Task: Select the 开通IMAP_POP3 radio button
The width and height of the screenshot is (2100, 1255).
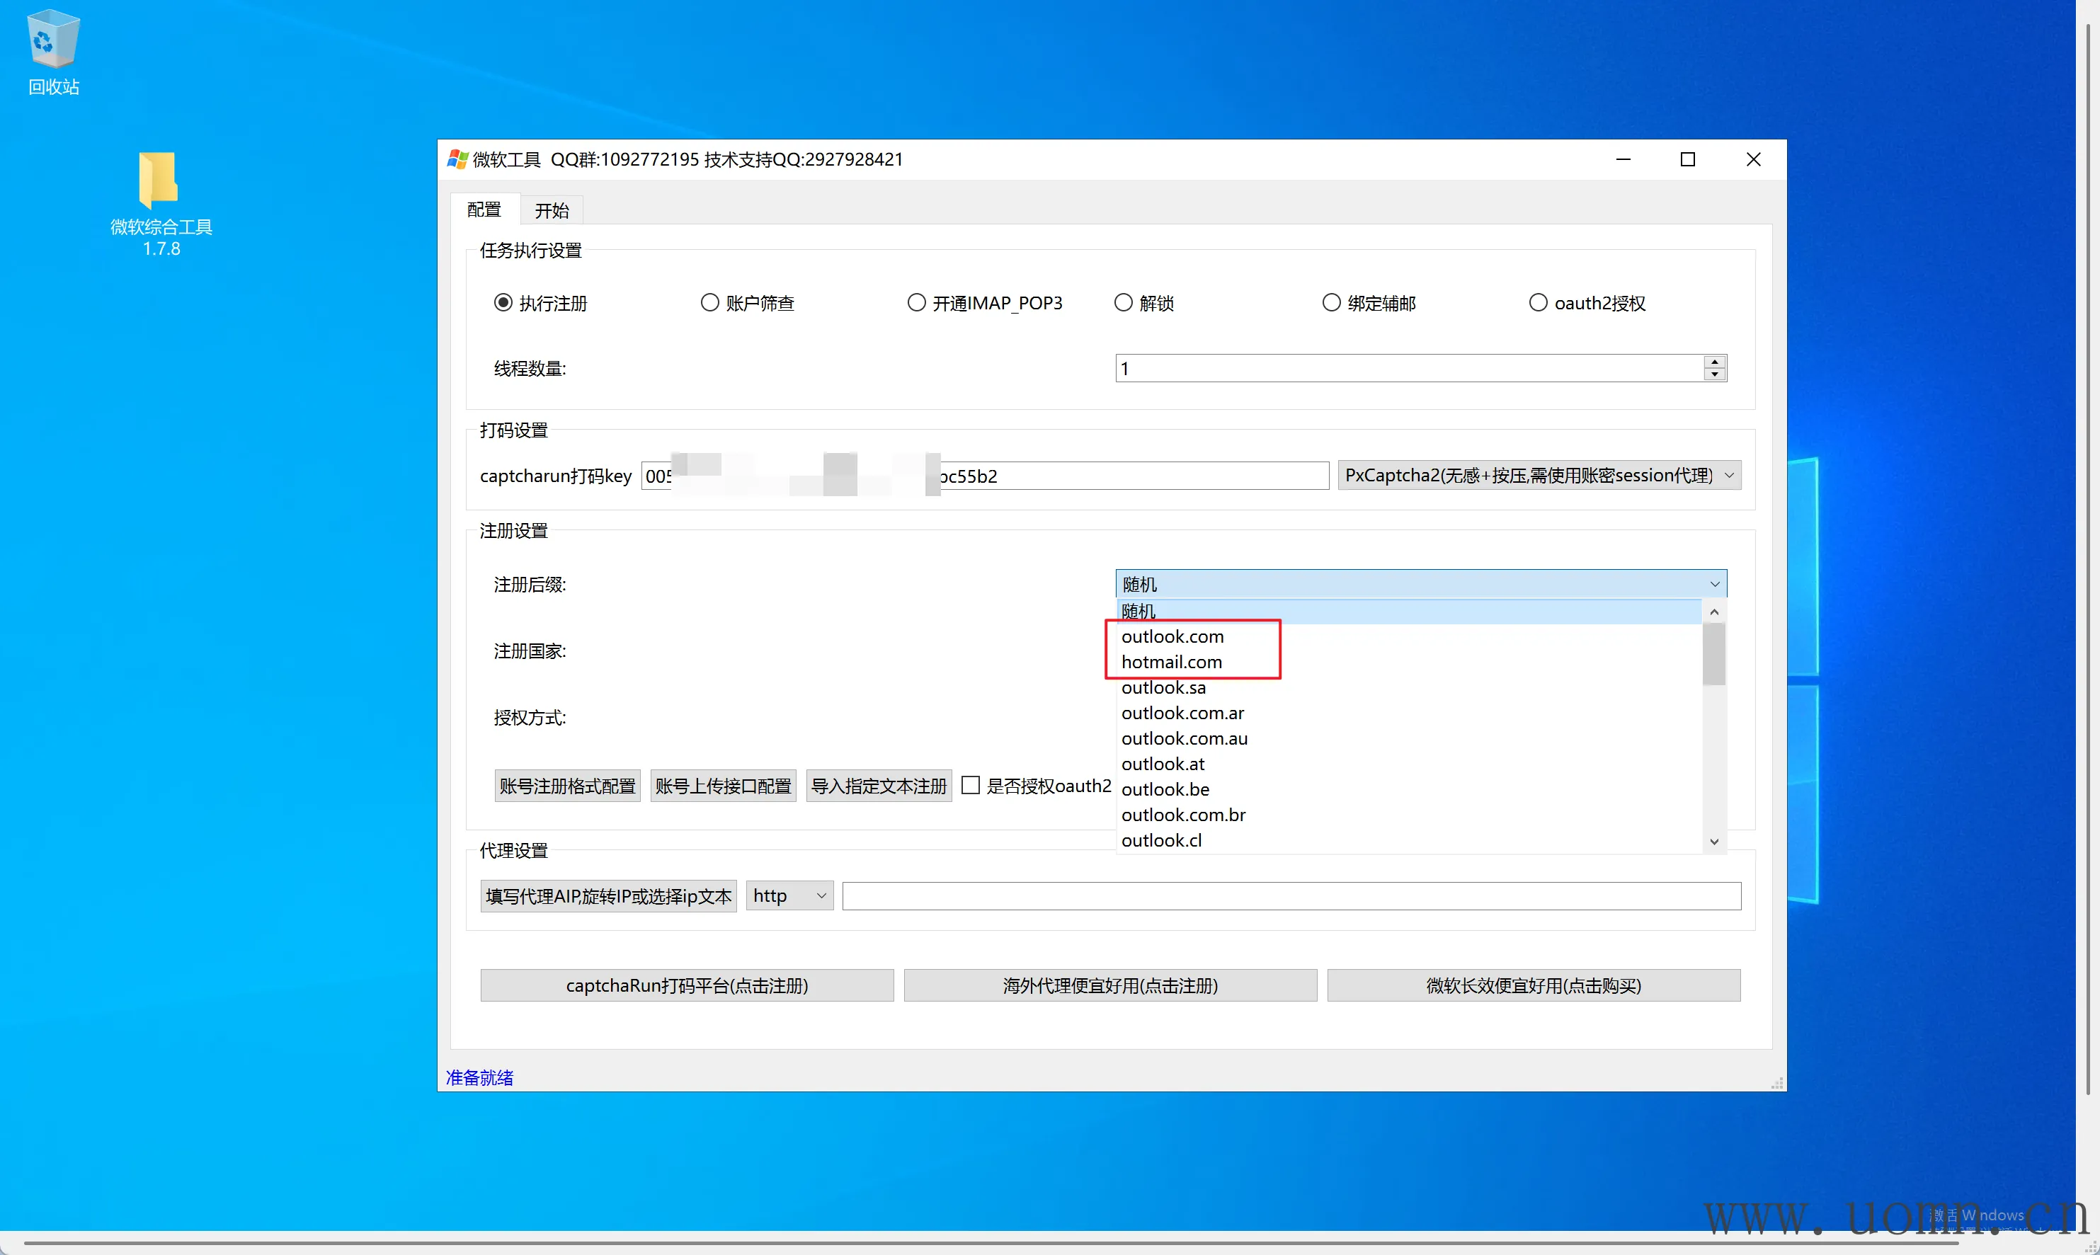Action: [x=916, y=303]
